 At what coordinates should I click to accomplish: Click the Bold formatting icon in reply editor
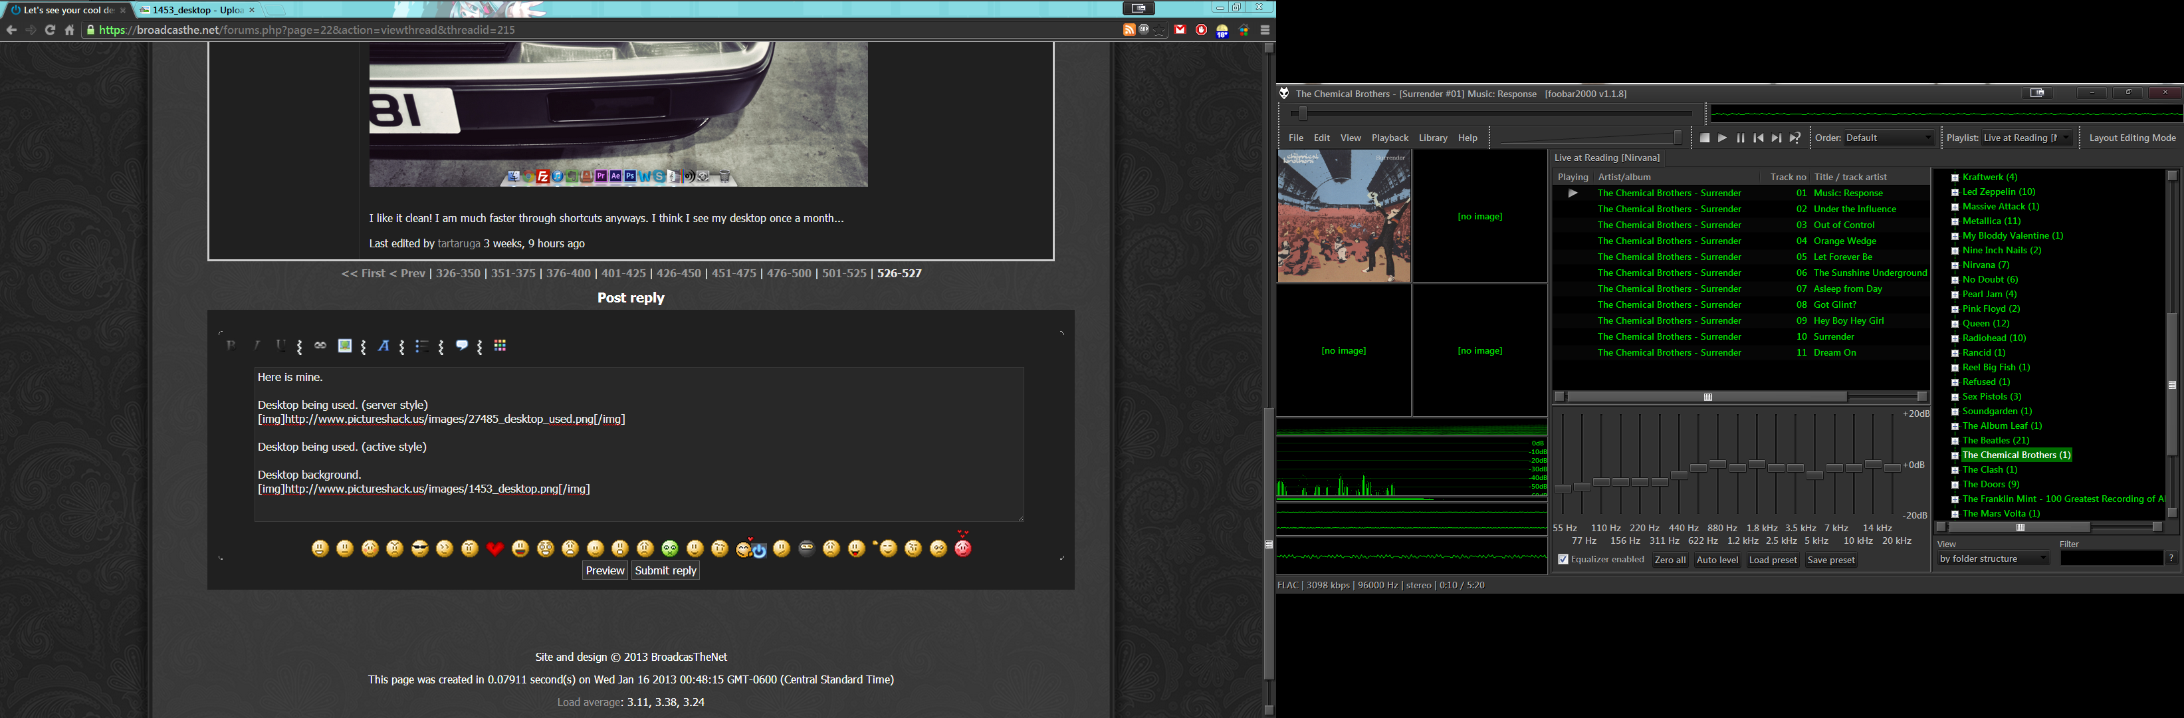(231, 345)
